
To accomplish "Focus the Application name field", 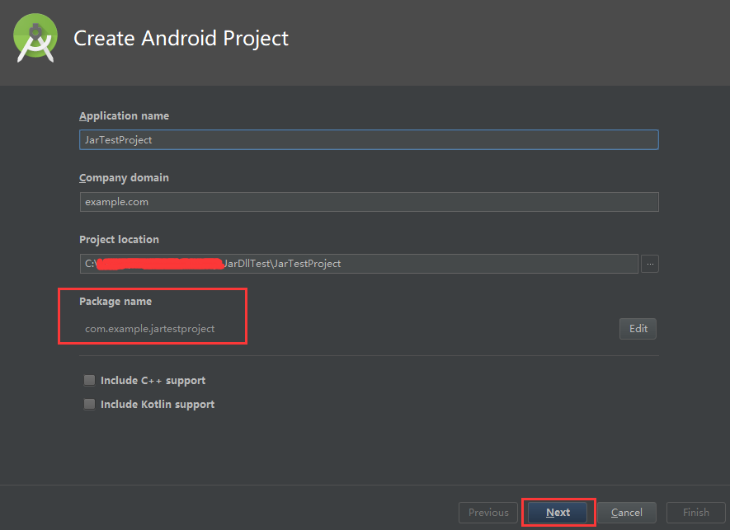I will click(x=369, y=139).
